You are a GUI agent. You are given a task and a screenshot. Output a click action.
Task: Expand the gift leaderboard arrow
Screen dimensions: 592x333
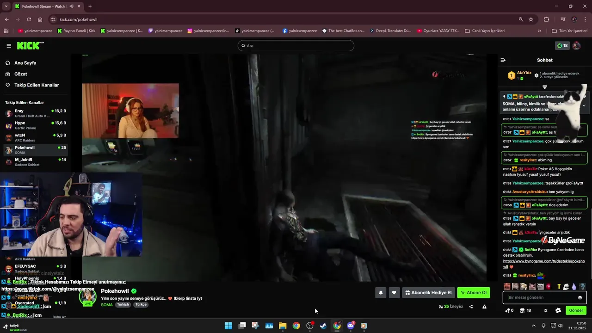pyautogui.click(x=545, y=87)
